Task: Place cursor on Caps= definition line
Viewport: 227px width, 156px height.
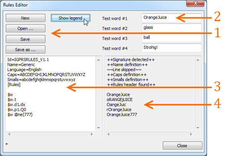Action: (46, 75)
